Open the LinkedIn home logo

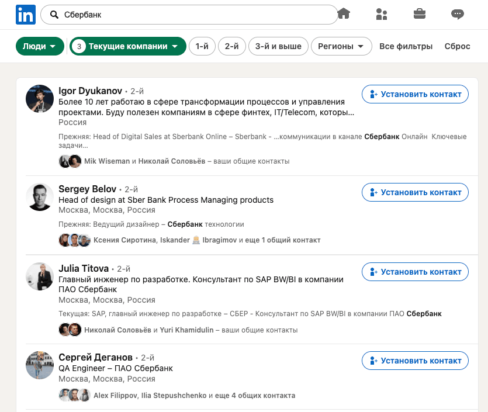[x=26, y=14]
